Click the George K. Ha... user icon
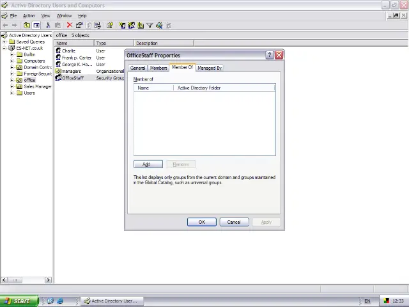This screenshot has height=307, width=409. (58, 64)
